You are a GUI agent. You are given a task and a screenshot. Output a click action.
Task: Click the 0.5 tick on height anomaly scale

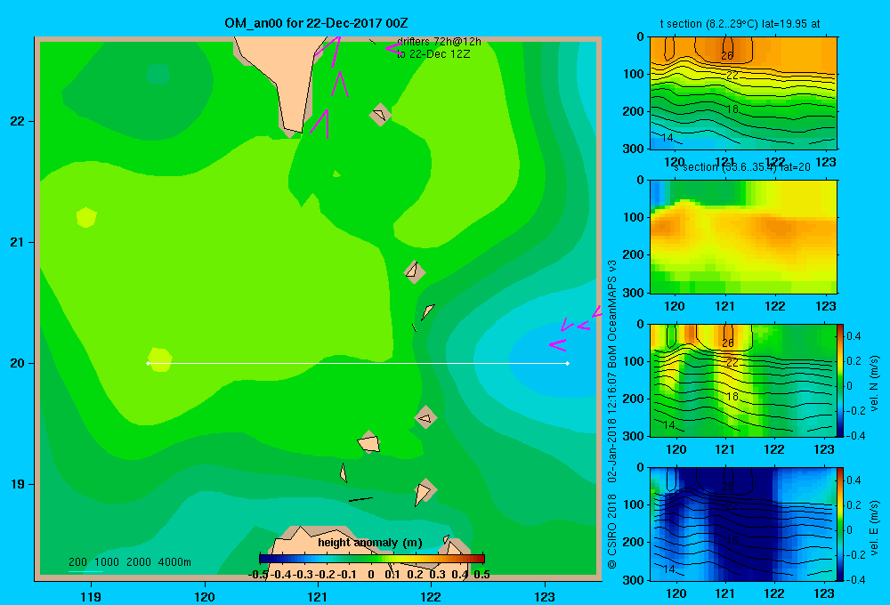pyautogui.click(x=481, y=575)
